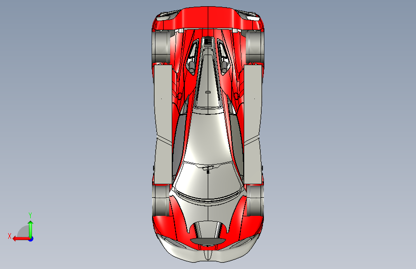This screenshot has height=269, width=416.
Task: Select the dark oval opening on the front nose
Action: [x=208, y=241]
